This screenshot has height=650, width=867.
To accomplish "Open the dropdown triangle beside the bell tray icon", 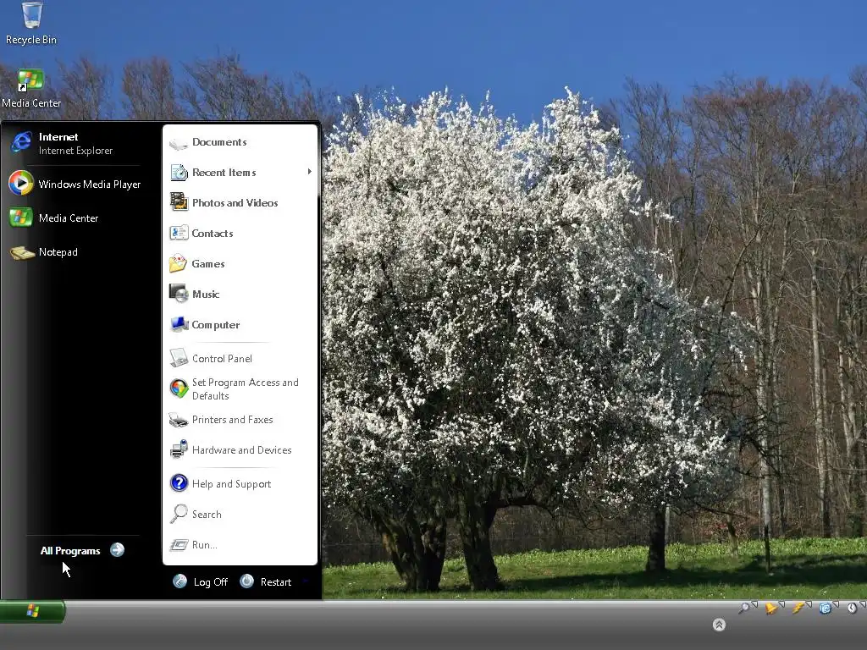I will (781, 604).
